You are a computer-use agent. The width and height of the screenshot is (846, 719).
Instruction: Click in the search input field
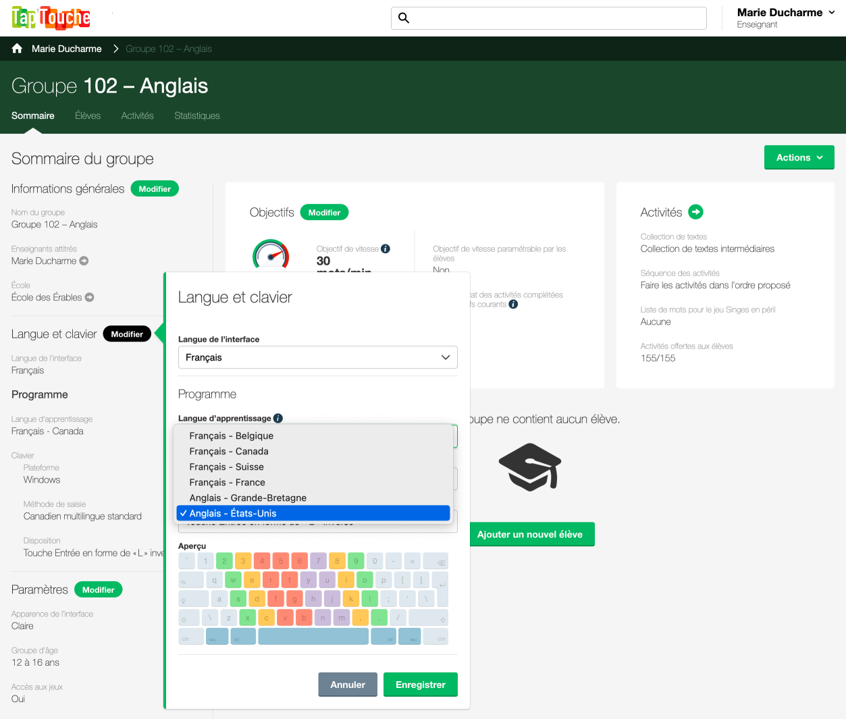(x=549, y=18)
